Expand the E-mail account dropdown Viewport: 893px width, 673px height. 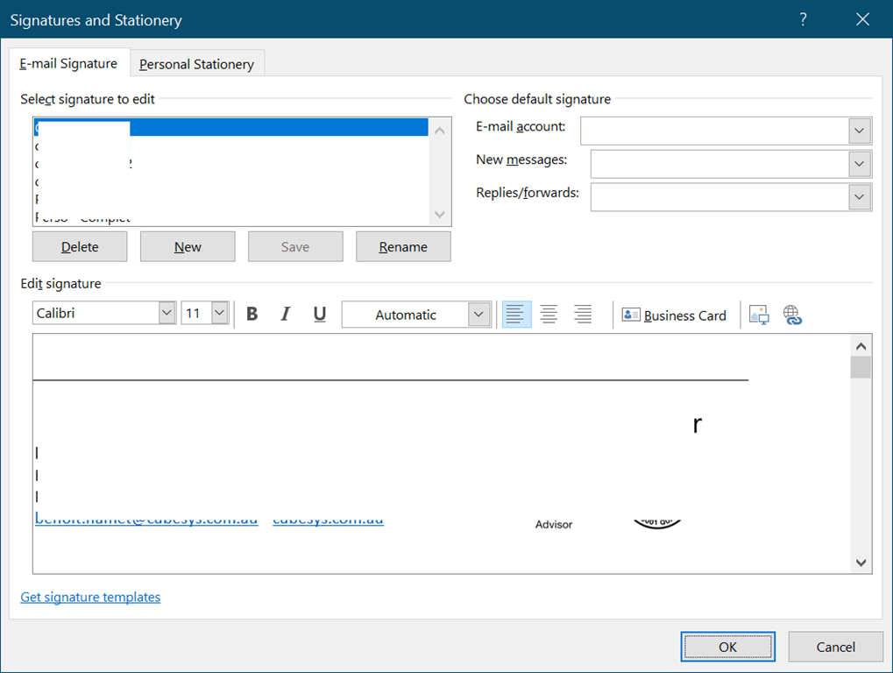pos(860,131)
